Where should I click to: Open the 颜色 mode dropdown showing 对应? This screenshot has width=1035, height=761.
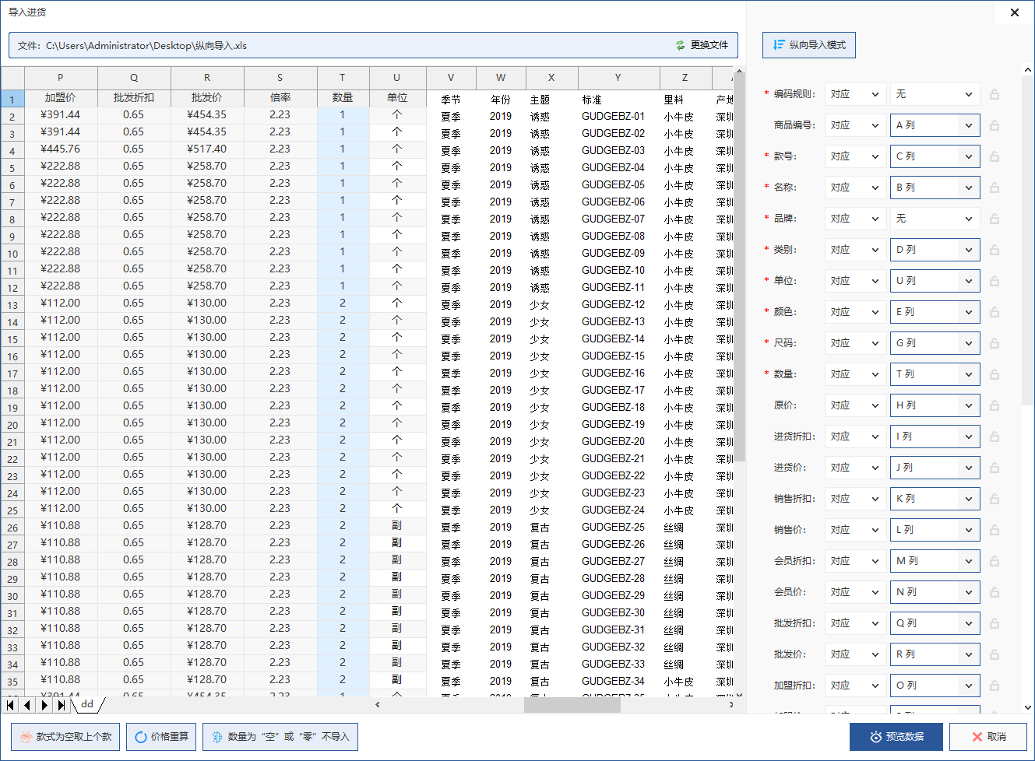point(855,312)
